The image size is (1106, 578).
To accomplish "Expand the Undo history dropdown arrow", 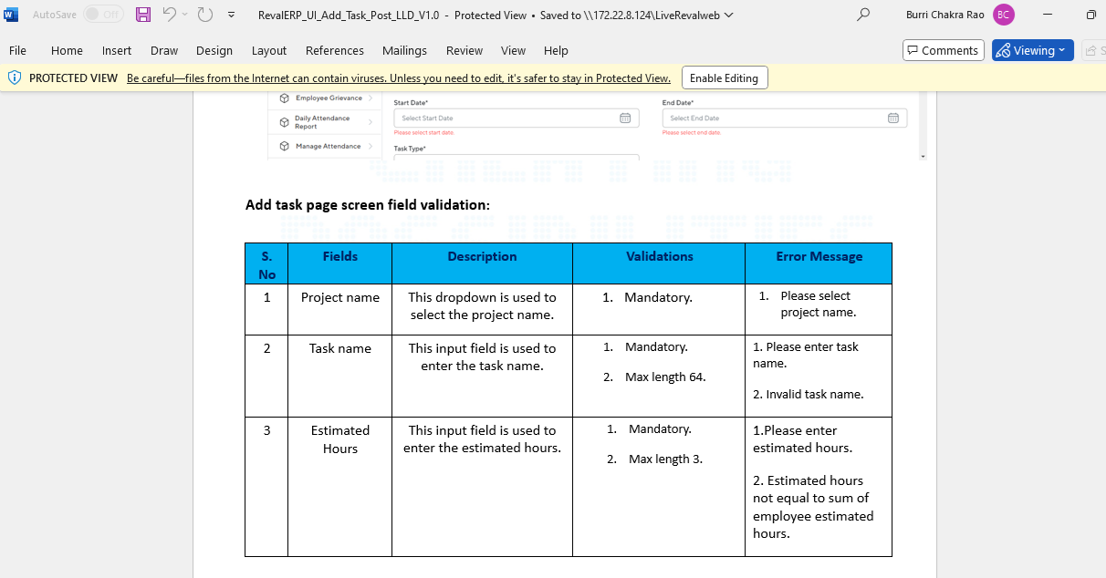I will coord(185,15).
